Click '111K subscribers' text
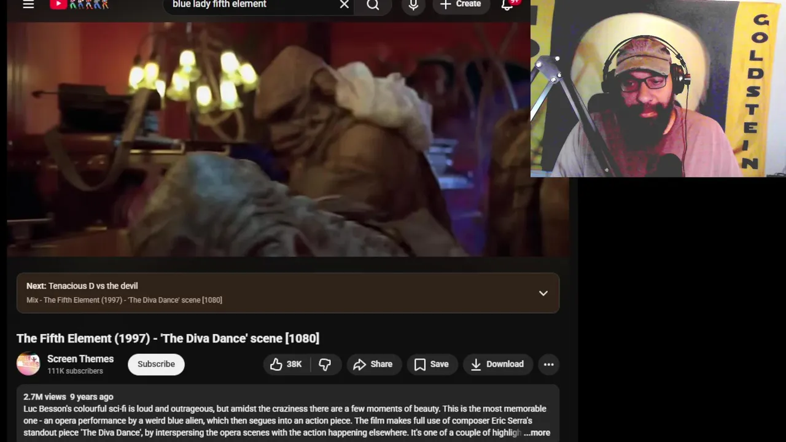This screenshot has height=442, width=786. [75, 371]
